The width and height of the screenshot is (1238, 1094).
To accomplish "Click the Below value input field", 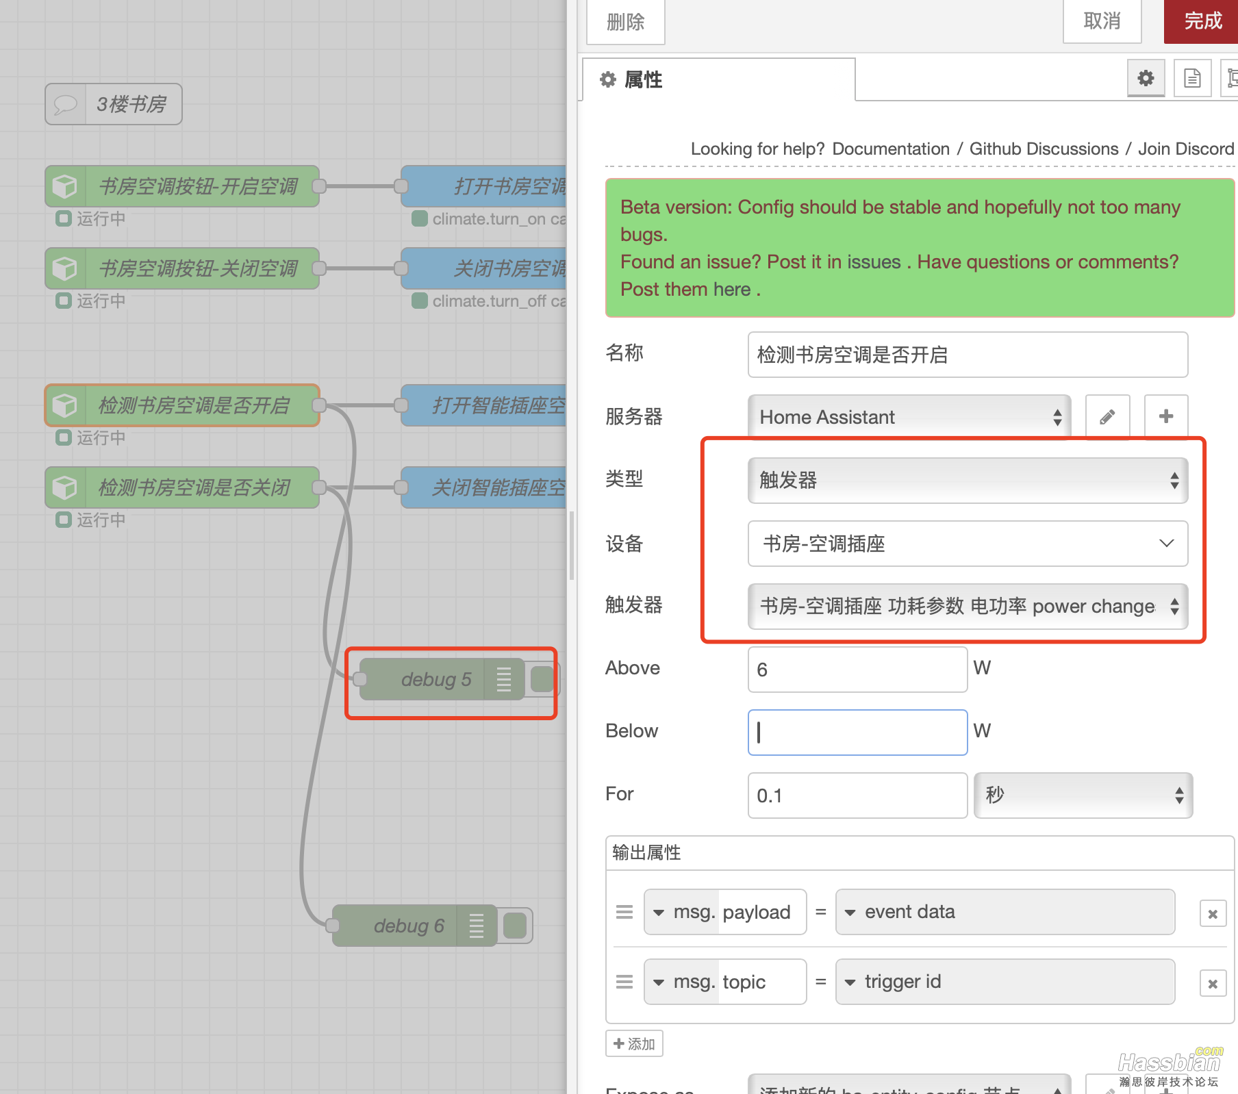I will point(857,733).
